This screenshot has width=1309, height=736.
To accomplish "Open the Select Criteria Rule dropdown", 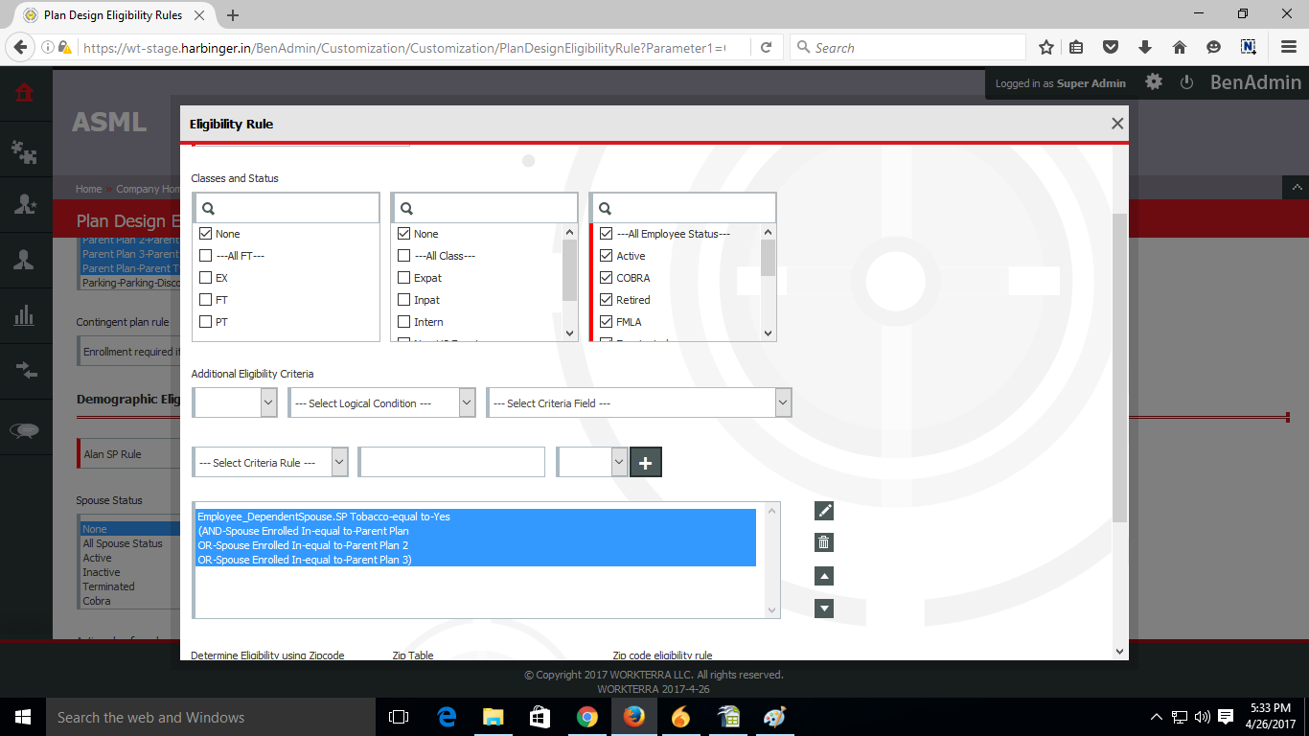I will point(269,463).
